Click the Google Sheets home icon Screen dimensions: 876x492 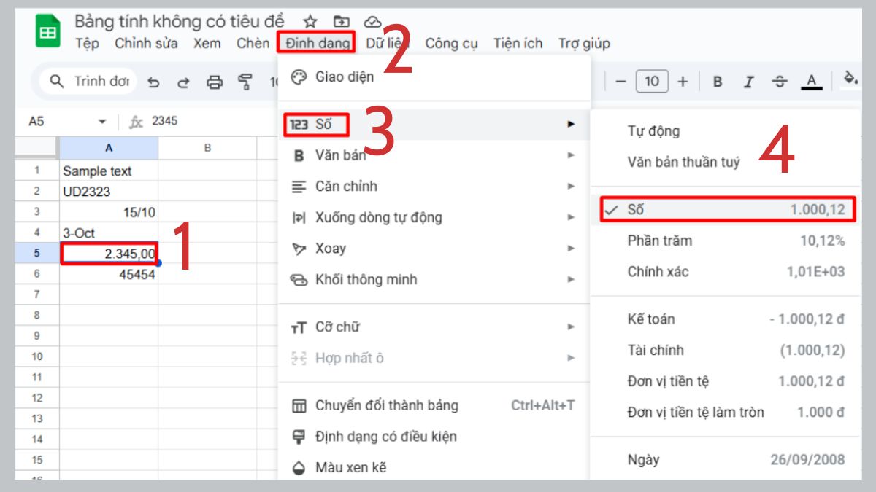click(x=48, y=29)
